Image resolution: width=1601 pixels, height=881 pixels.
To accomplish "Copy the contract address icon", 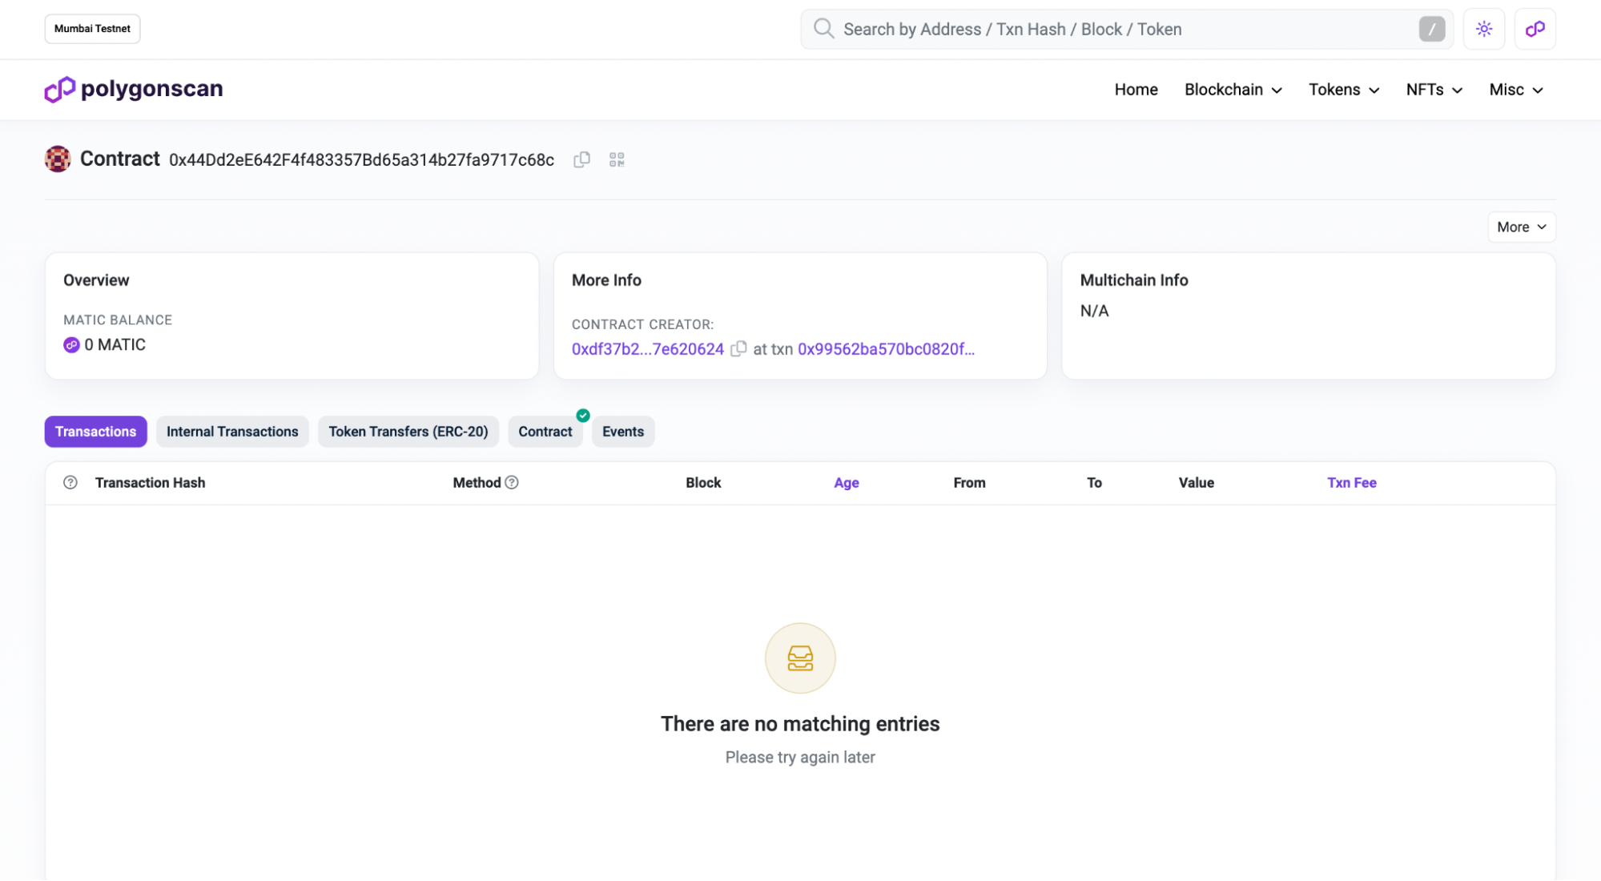I will pyautogui.click(x=581, y=159).
